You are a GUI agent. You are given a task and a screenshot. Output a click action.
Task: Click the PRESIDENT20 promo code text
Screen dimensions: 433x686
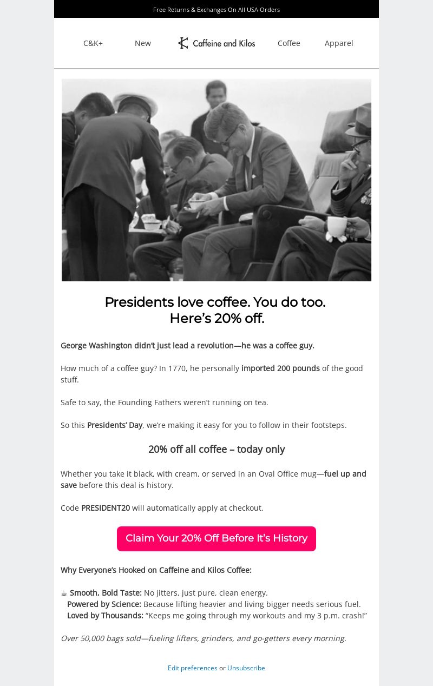tap(106, 508)
